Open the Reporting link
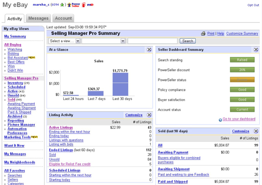 tap(16, 121)
